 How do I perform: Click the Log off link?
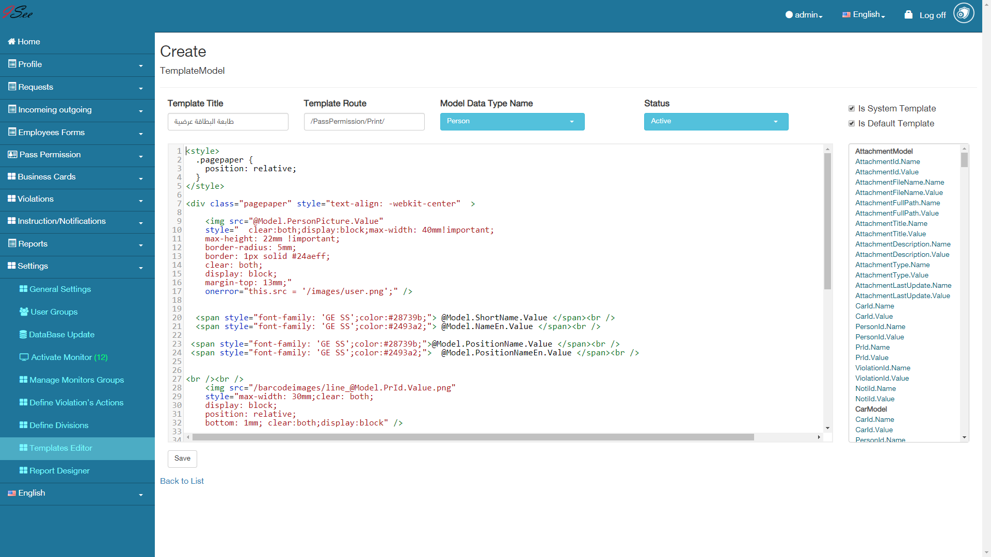tap(932, 15)
